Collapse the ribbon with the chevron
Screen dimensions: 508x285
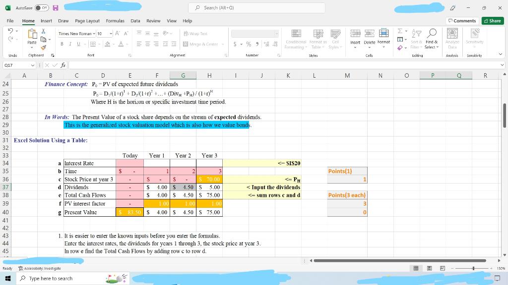(501, 54)
